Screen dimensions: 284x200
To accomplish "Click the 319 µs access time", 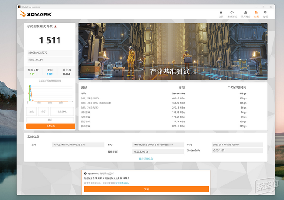I will (x=243, y=126).
